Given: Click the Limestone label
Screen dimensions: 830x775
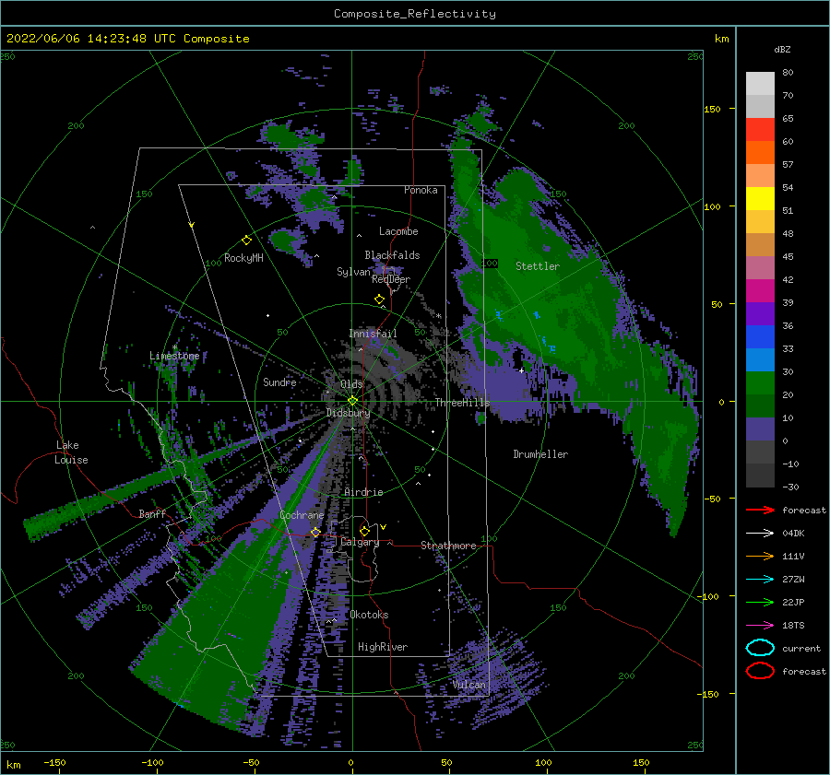Looking at the screenshot, I should pyautogui.click(x=174, y=356).
